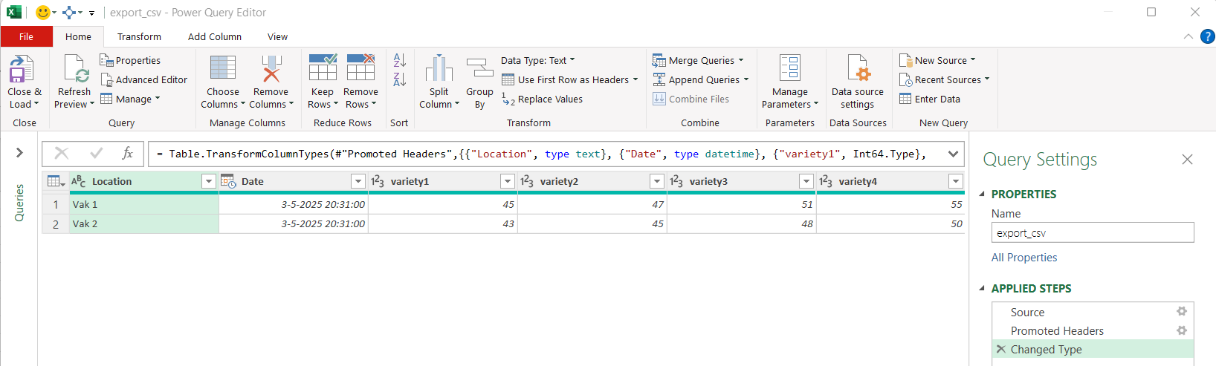Click the Group By icon
Viewport: 1216px width, 366px height.
[x=479, y=69]
